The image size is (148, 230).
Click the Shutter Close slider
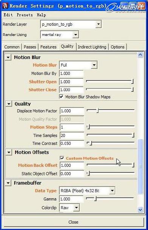coord(110,89)
